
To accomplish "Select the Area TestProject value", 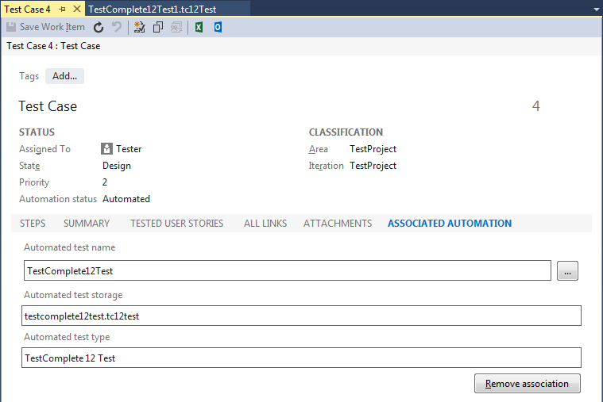I will pos(373,149).
